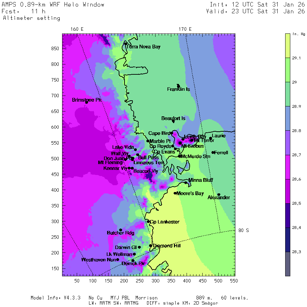Click the 'Westhaven Nun' map label

99,260
